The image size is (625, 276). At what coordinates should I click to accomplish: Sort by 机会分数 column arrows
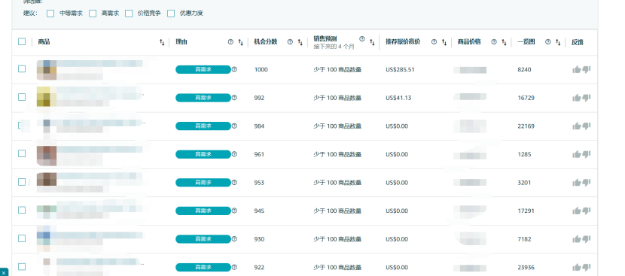click(300, 42)
